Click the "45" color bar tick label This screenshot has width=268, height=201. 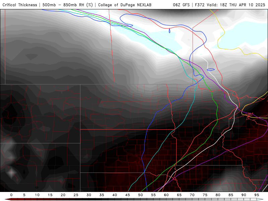pos(128,195)
